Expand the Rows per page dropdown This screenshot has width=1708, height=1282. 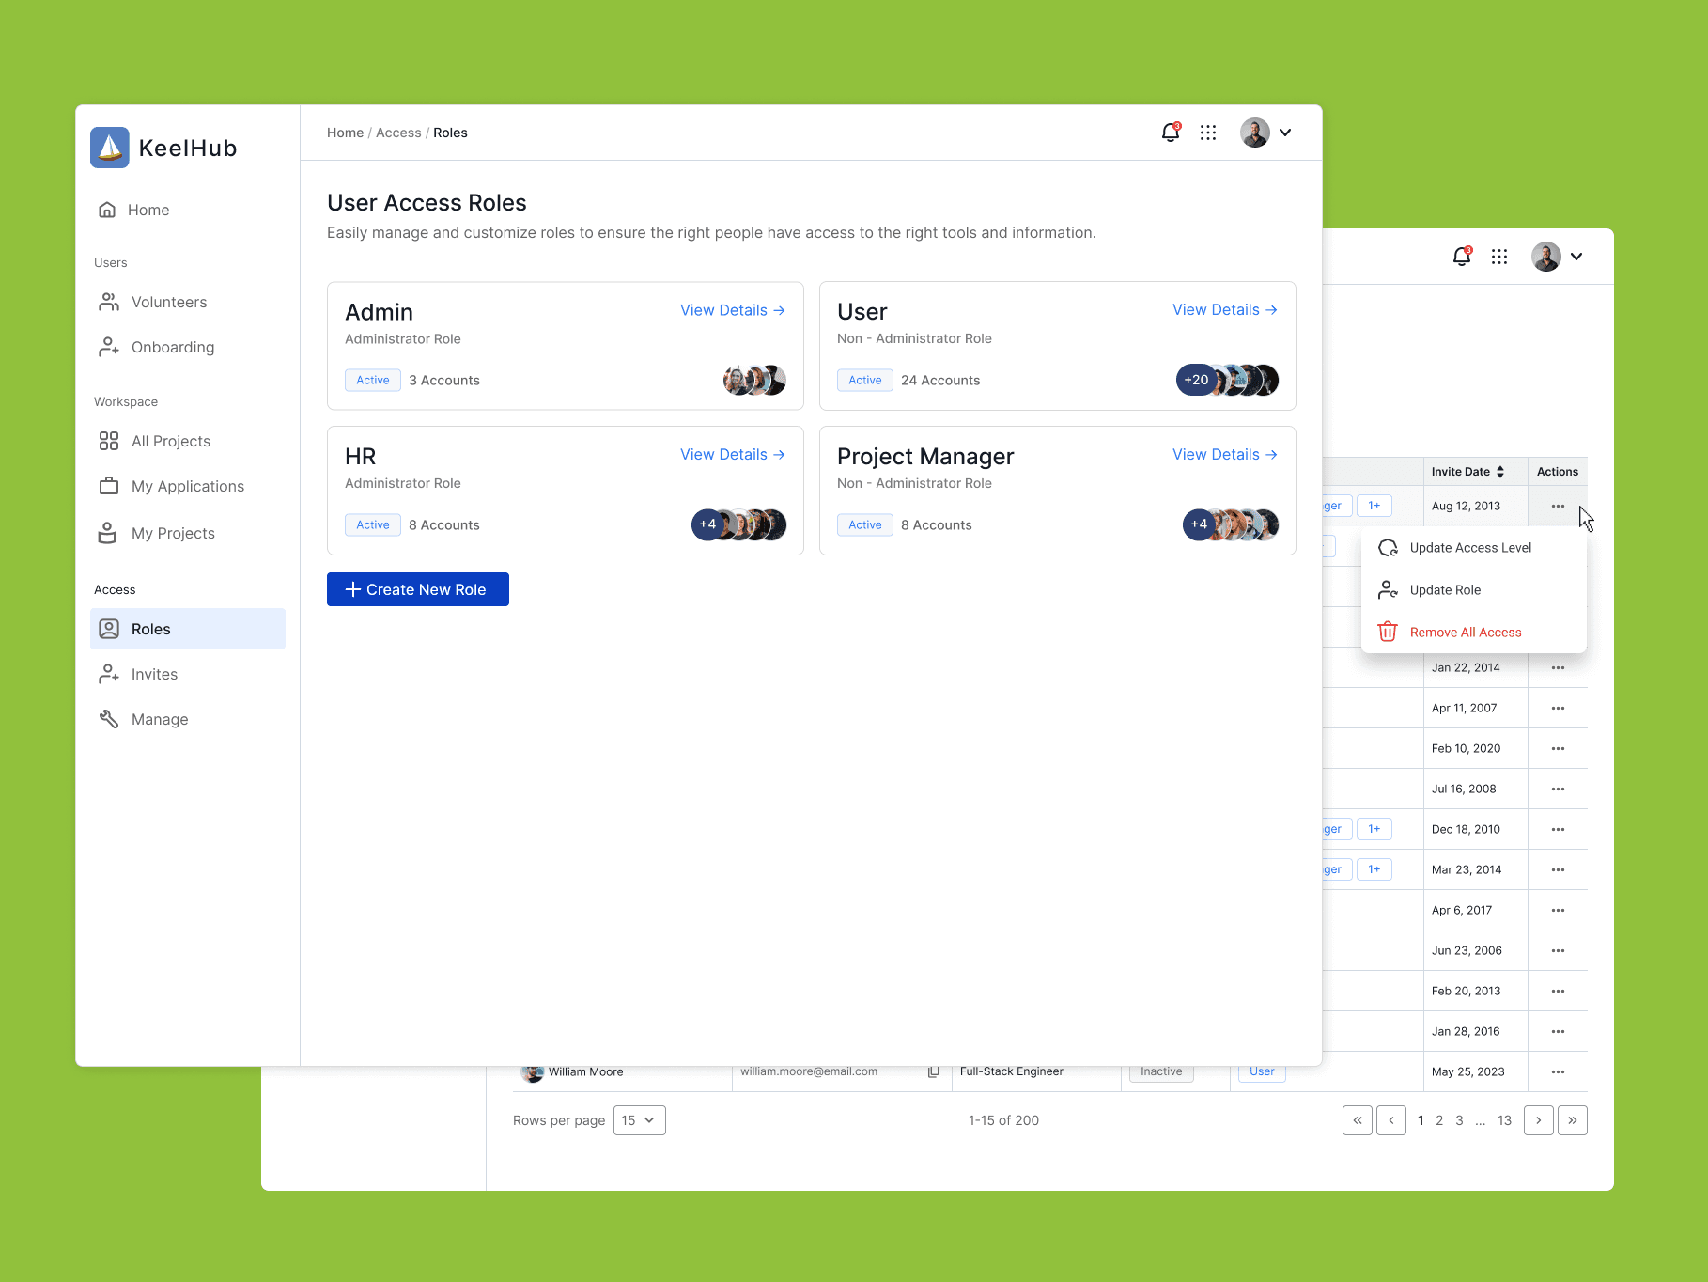[x=639, y=1120]
